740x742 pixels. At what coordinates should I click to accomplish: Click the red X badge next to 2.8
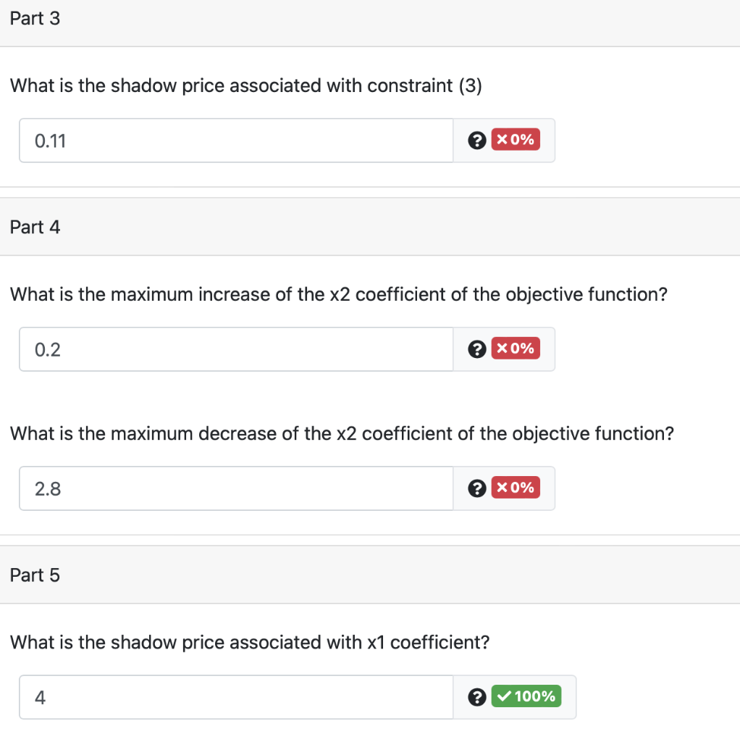pos(516,488)
